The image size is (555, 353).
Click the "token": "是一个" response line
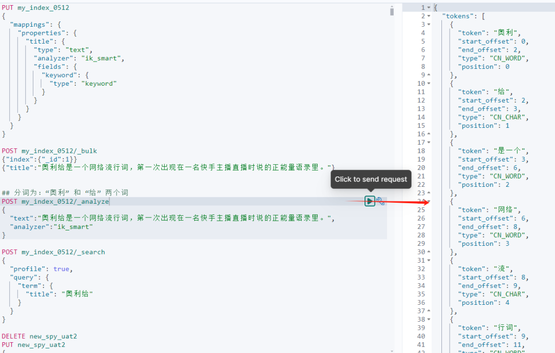pyautogui.click(x=493, y=151)
